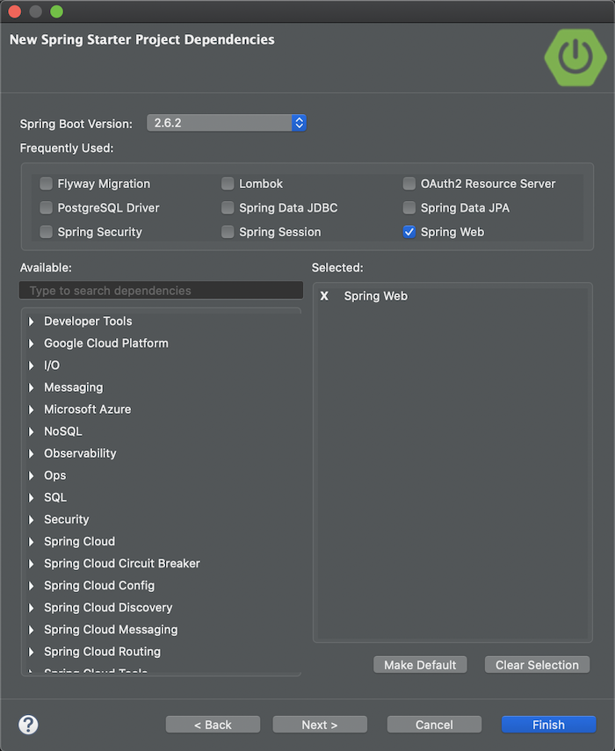
Task: Expand the SQL category arrow
Action: [x=31, y=498]
